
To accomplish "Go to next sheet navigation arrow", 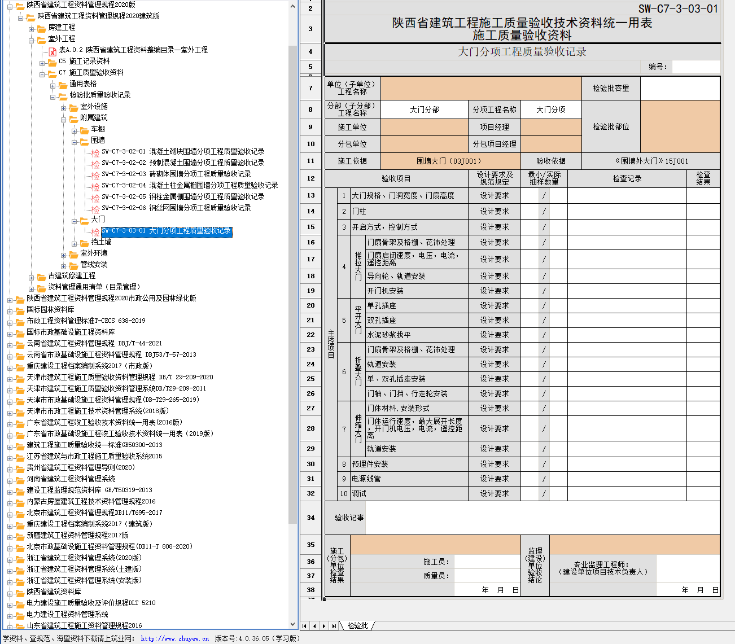I will click(323, 626).
